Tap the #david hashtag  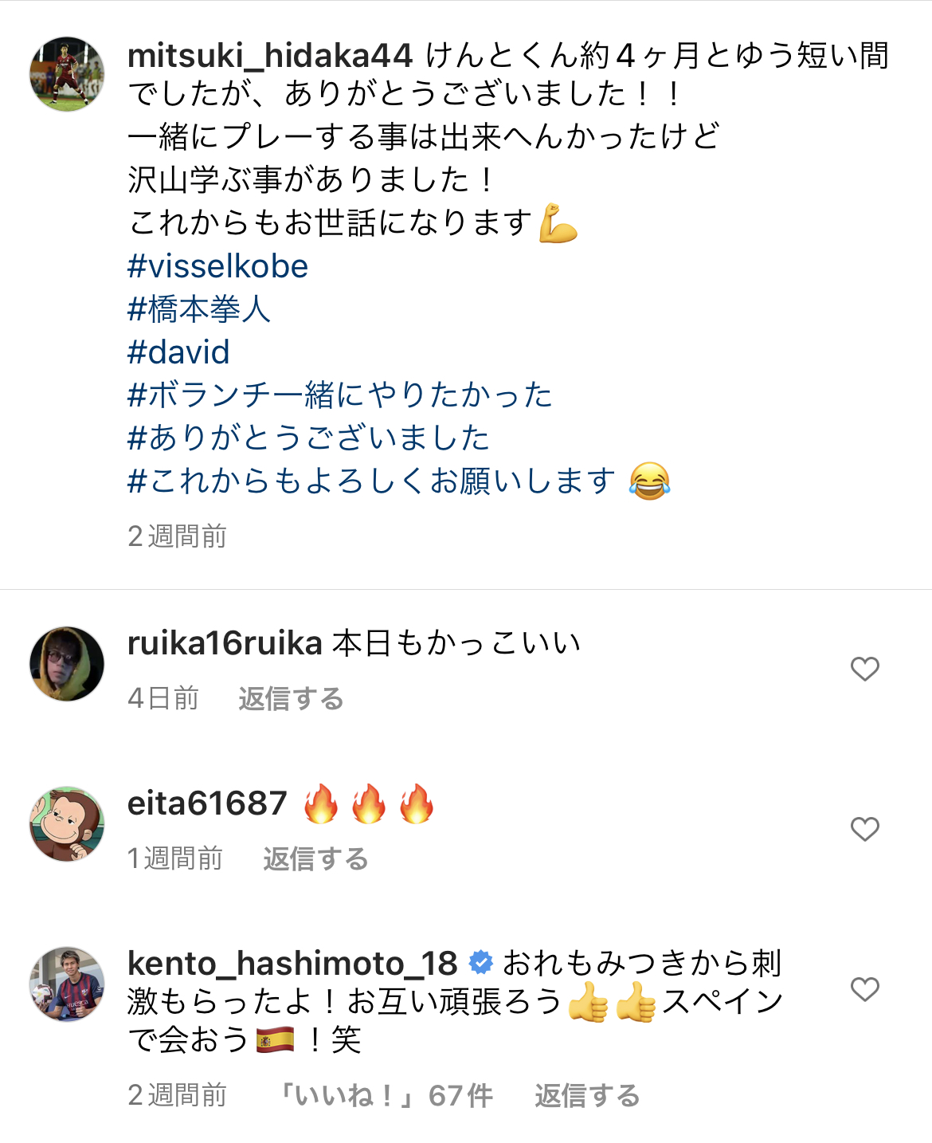click(178, 352)
